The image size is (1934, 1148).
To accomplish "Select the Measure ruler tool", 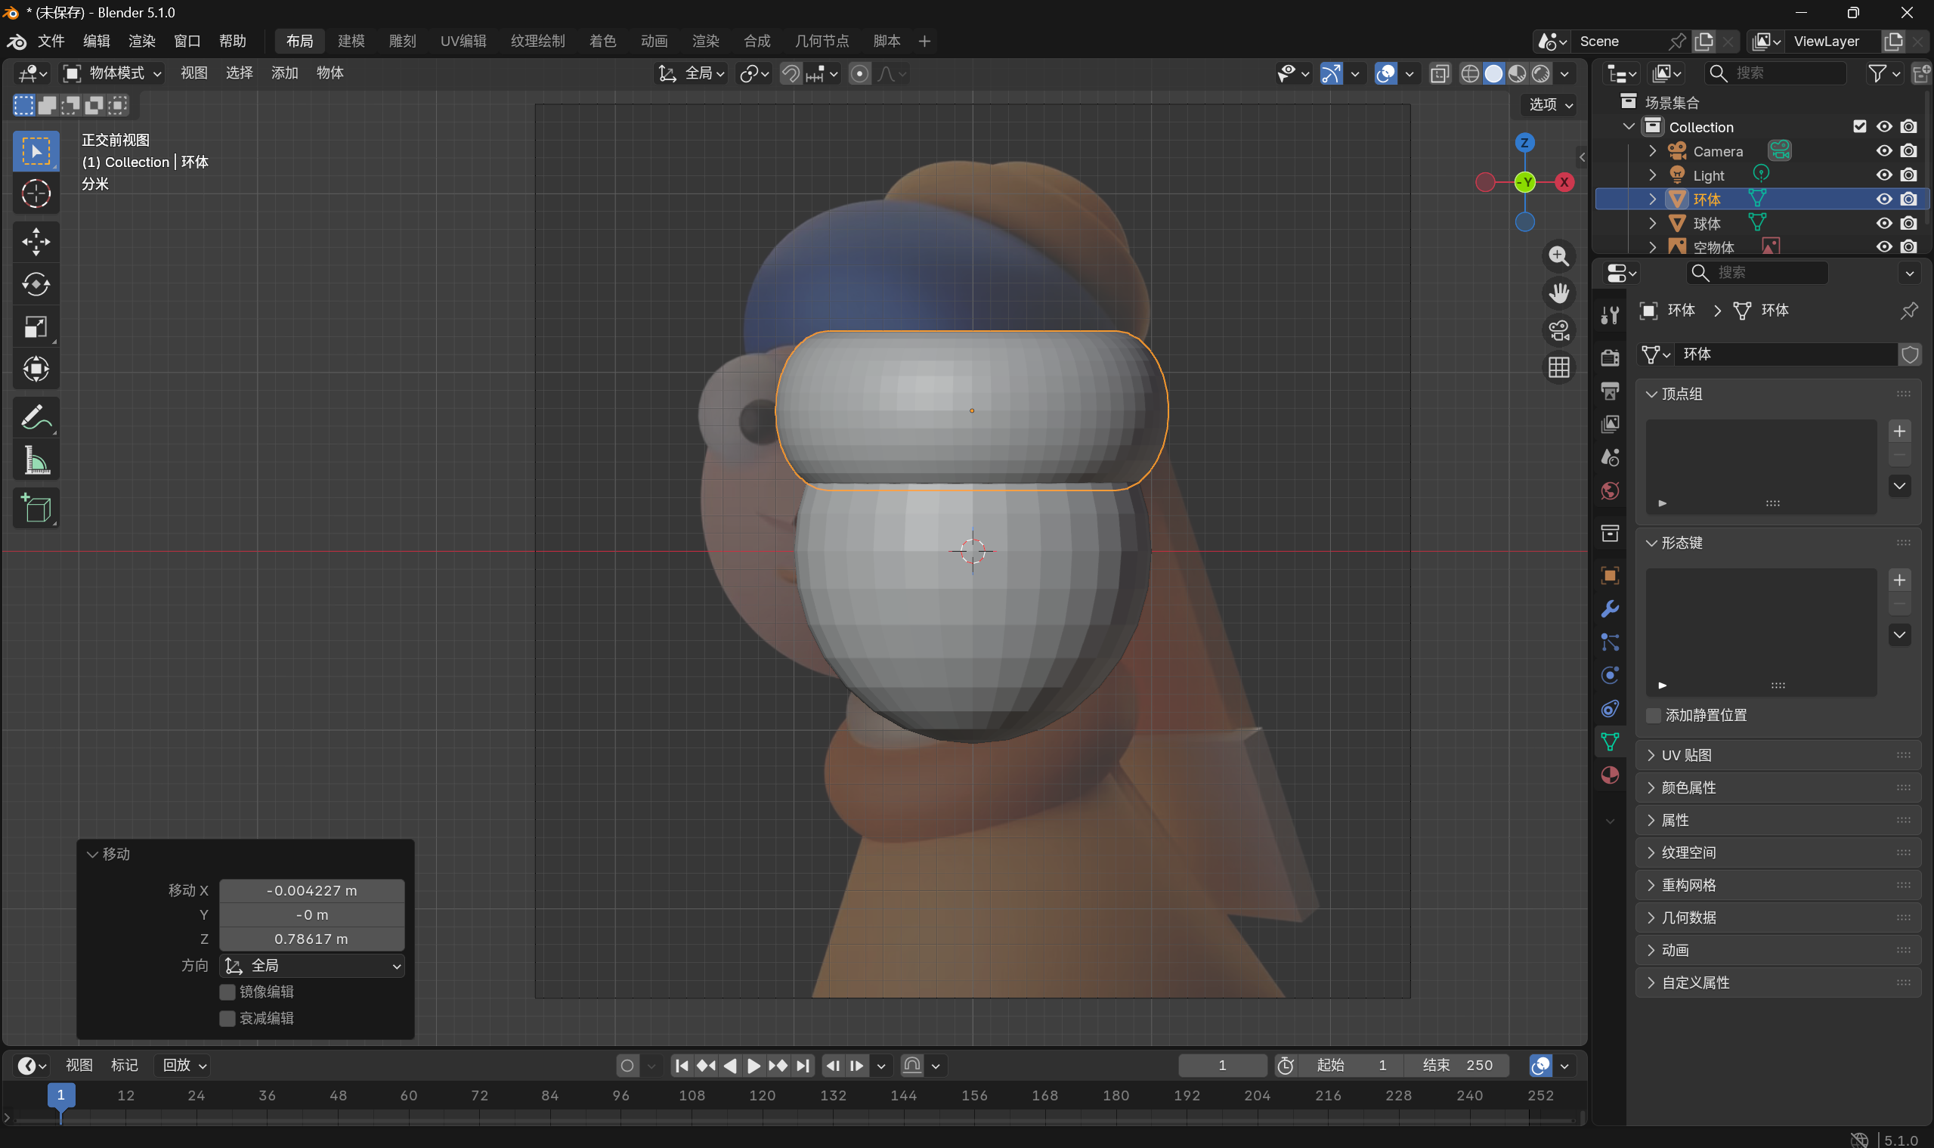I will pos(36,461).
